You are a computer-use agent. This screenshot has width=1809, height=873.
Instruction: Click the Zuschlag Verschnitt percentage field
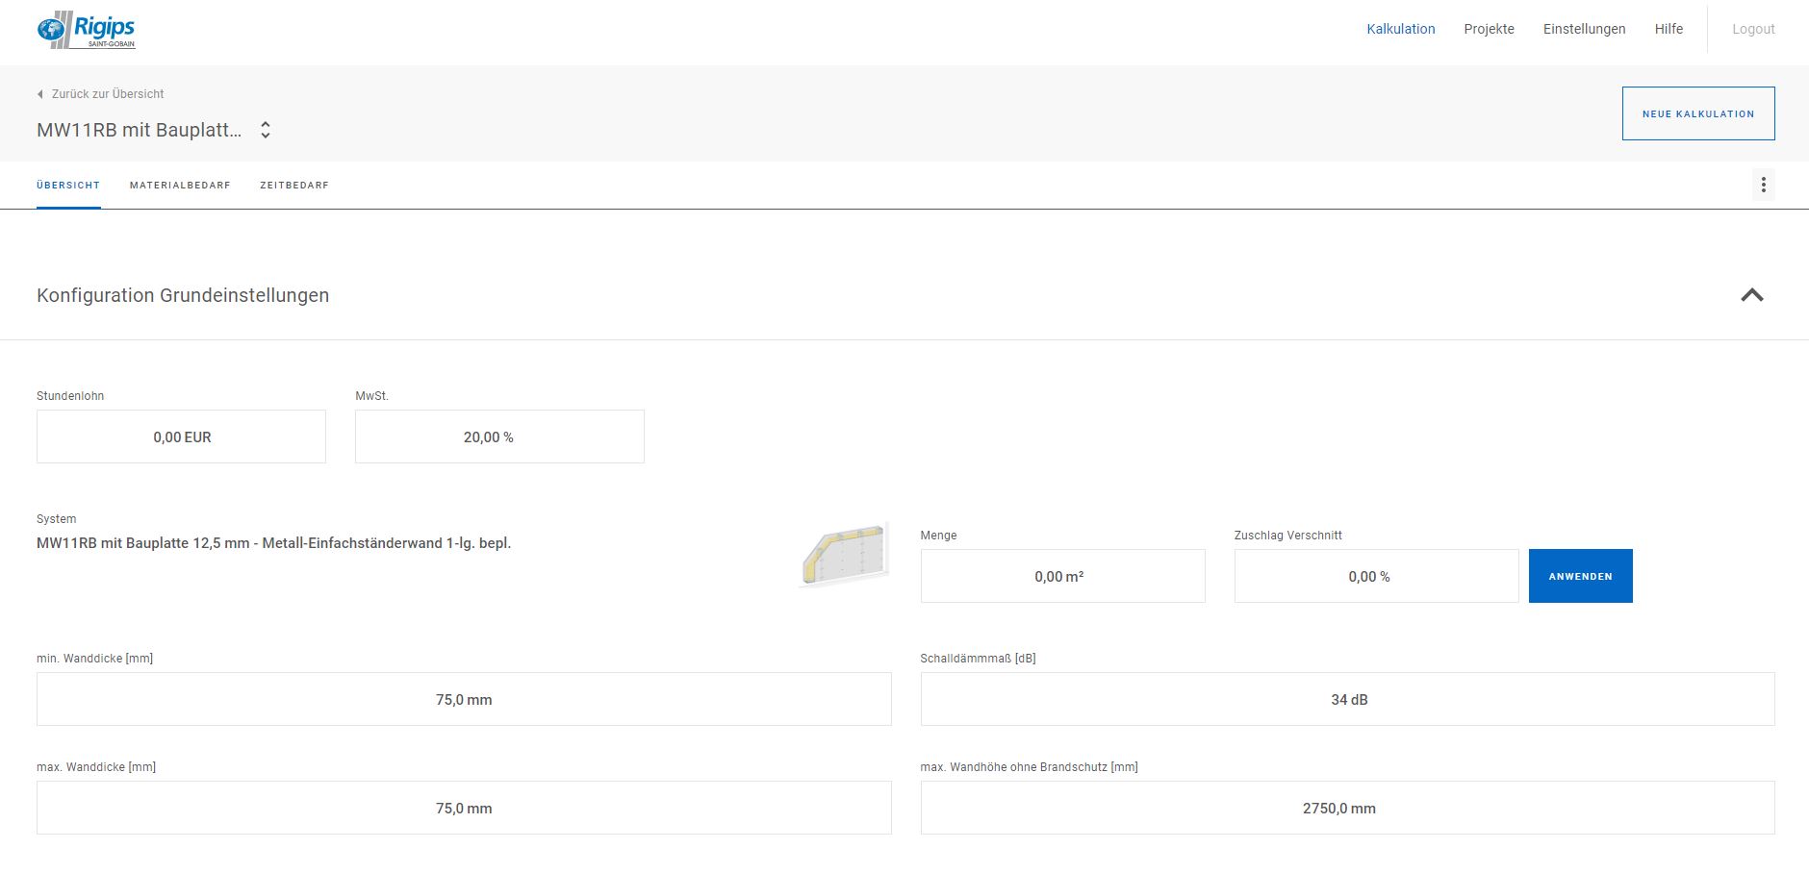point(1376,576)
